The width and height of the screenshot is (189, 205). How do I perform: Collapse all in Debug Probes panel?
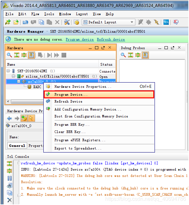pos(130,55)
